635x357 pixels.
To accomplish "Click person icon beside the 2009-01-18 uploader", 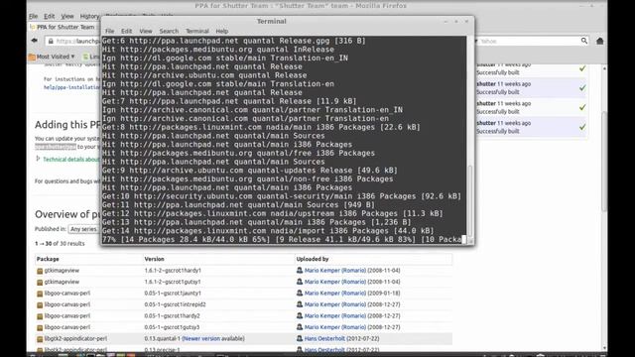I will pyautogui.click(x=300, y=294).
